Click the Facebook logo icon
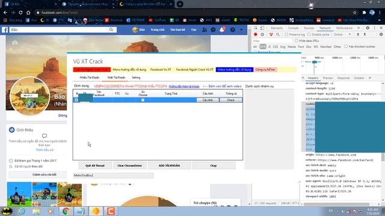 click(5, 29)
